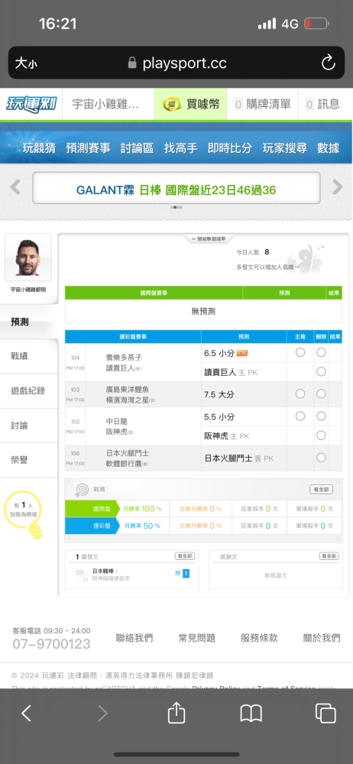Screen dimensions: 353x764
Task: Select 刪除 radio for 日本火腿鬥士 客 PK
Action: point(321,458)
